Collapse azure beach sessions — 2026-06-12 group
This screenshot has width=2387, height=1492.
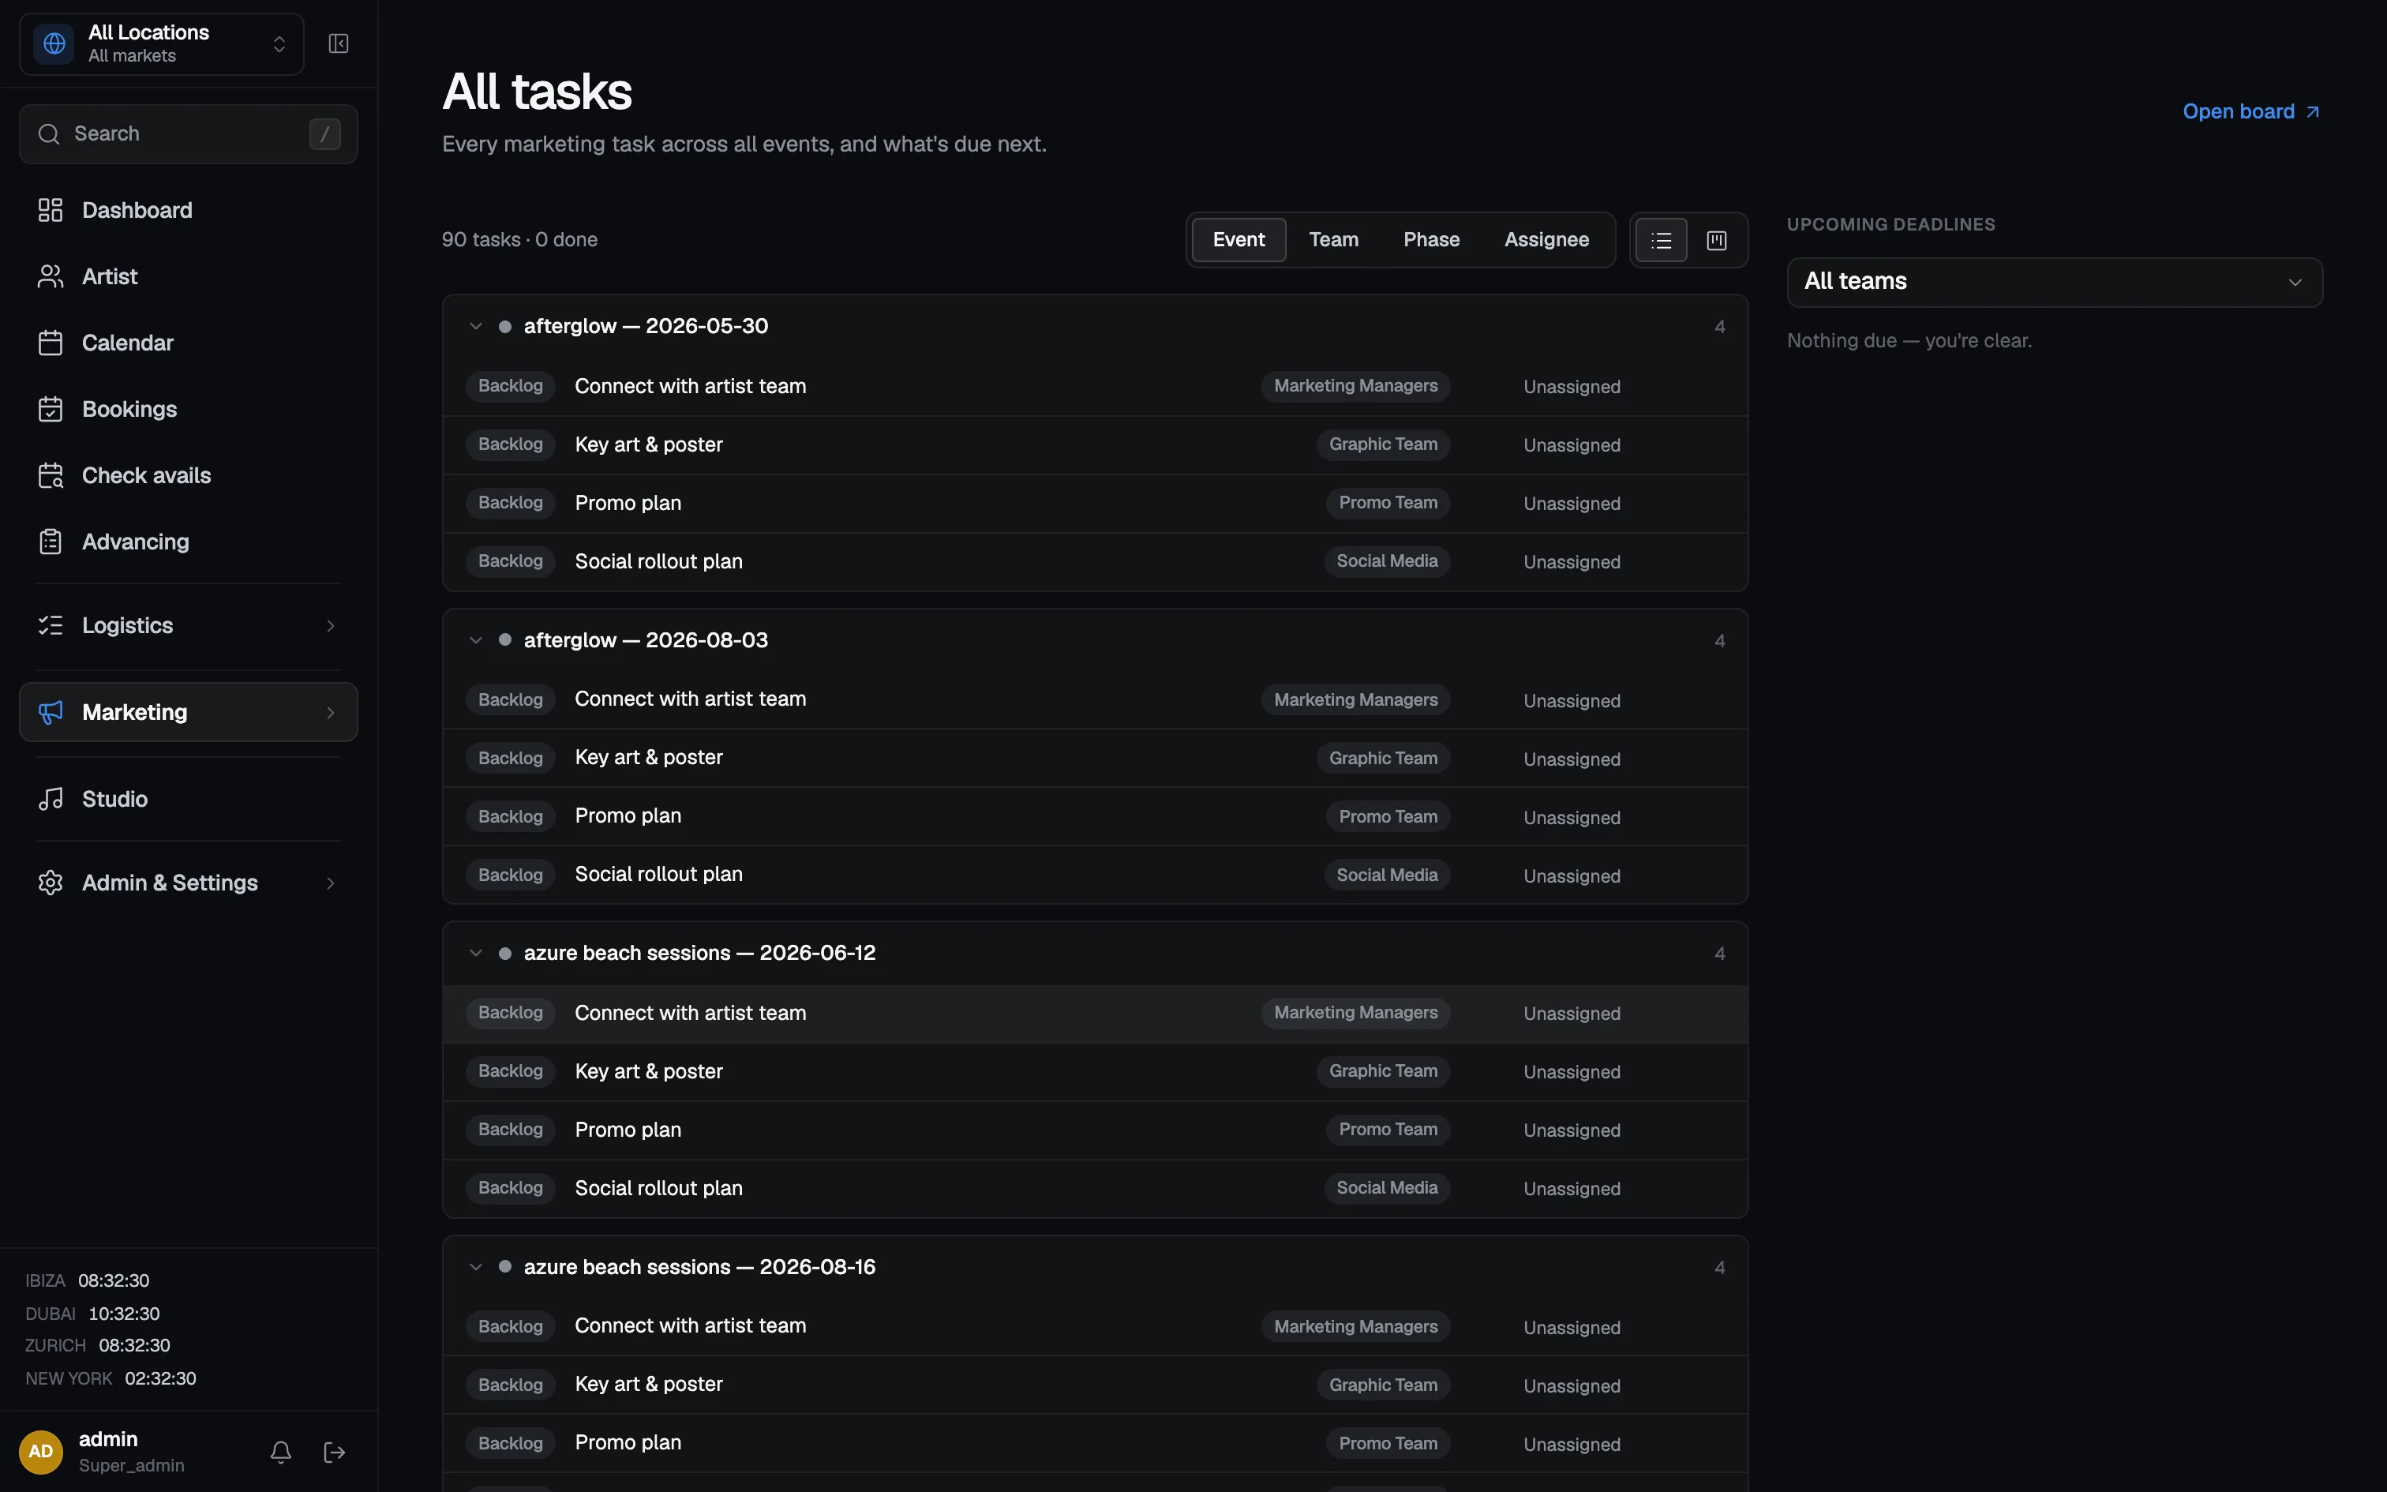pos(475,954)
